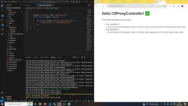This screenshot has height=106, width=188.
Task: Open the Accounts menu in activity bar
Action: (x=2, y=93)
